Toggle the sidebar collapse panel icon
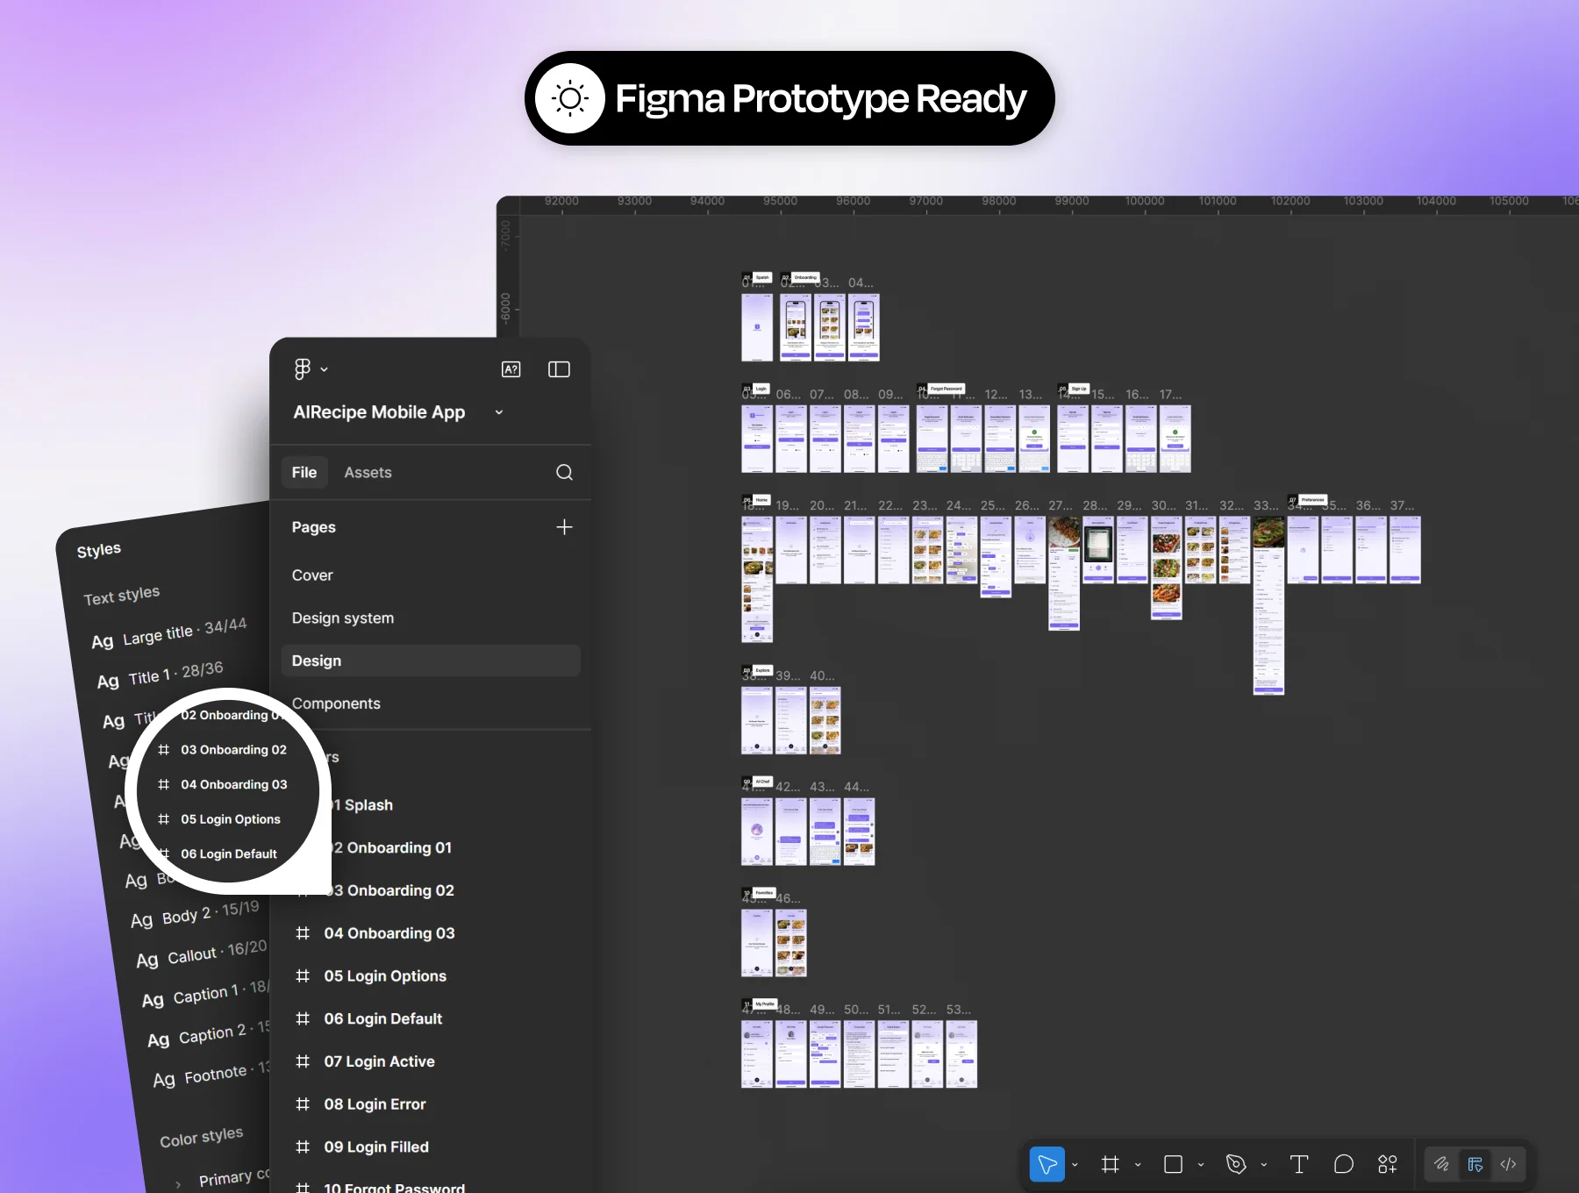Screen dimensions: 1579x1193 point(559,369)
